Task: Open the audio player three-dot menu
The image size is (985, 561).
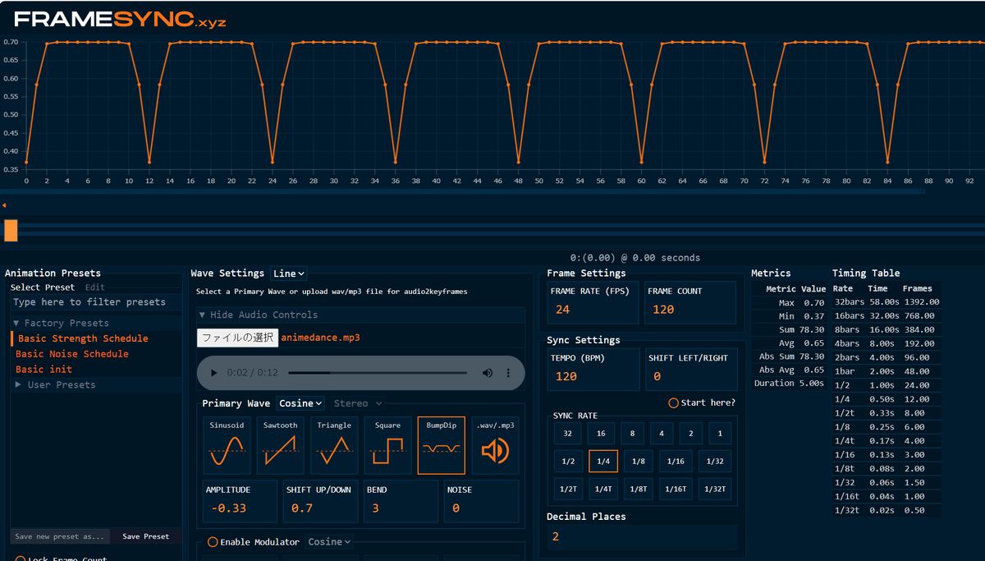Action: 510,373
